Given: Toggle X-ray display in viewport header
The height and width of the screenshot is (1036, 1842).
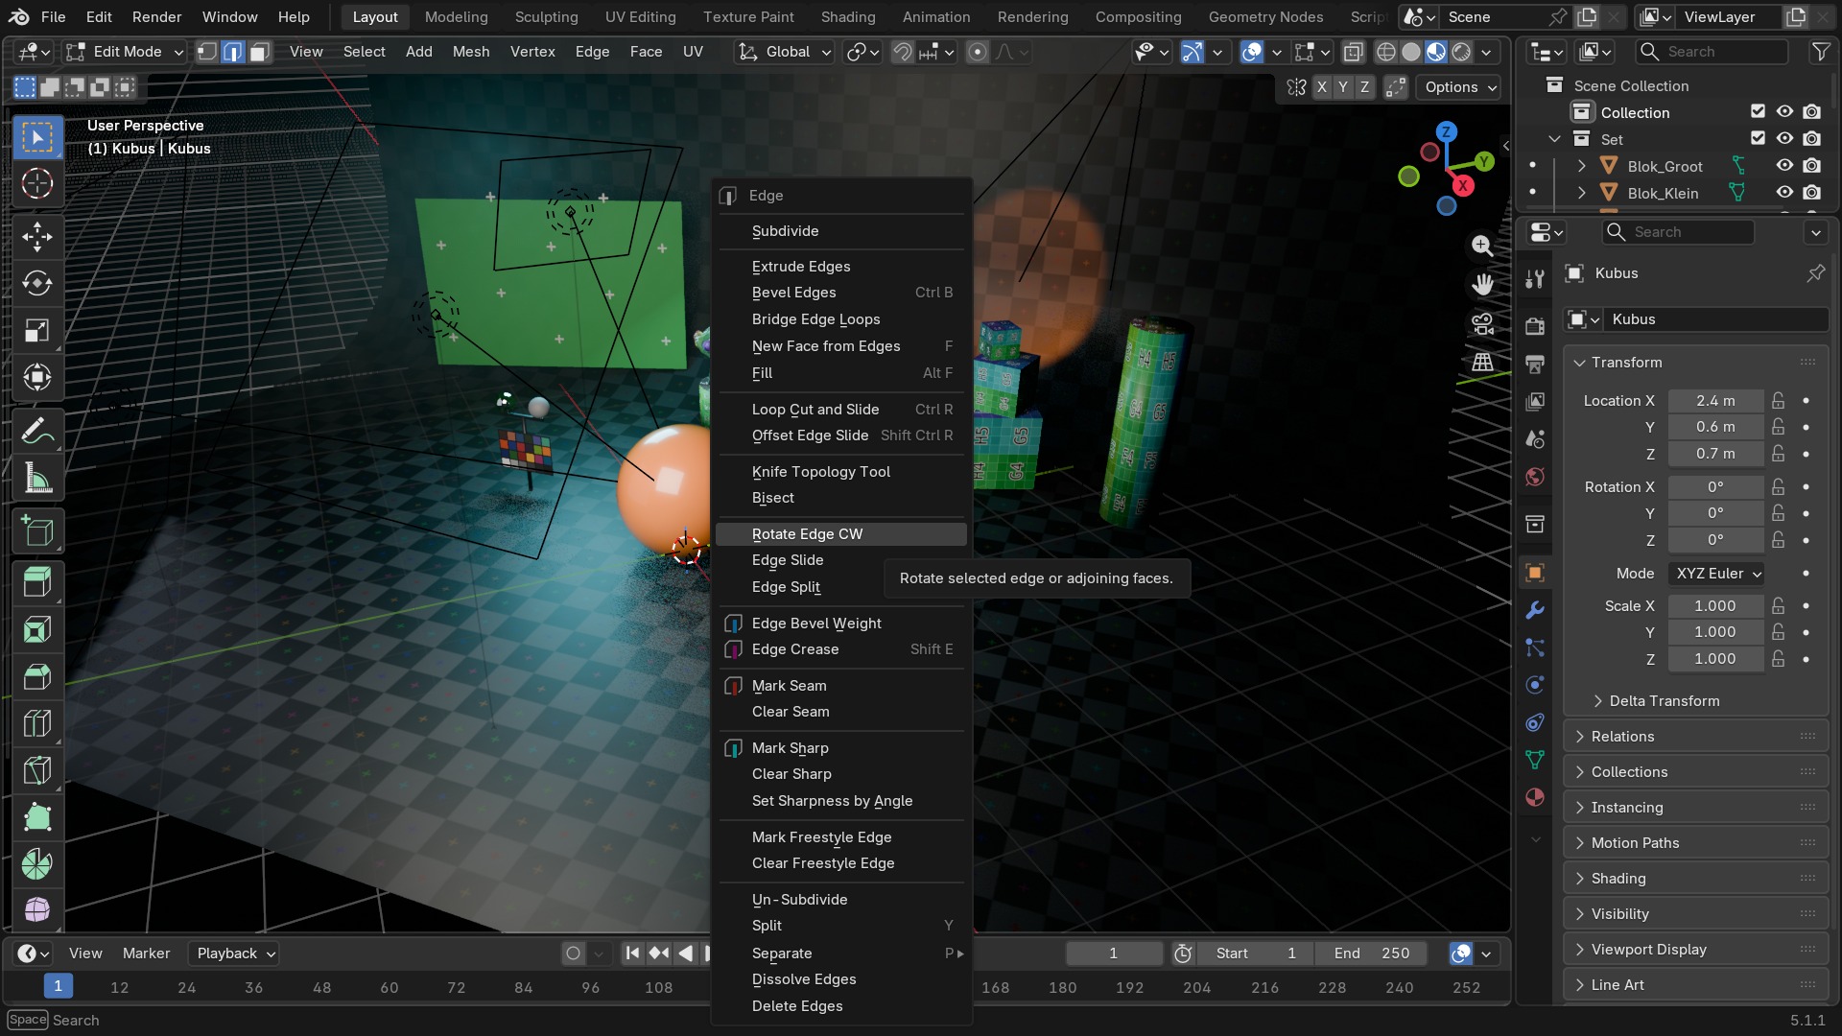Looking at the screenshot, I should pyautogui.click(x=1354, y=52).
